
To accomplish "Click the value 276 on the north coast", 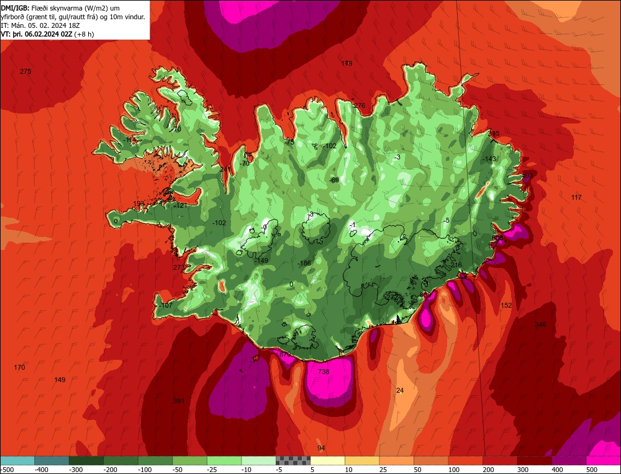I will coord(360,105).
